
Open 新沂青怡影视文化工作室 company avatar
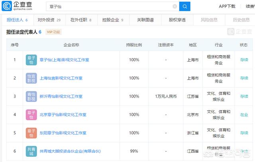(x=31, y=96)
